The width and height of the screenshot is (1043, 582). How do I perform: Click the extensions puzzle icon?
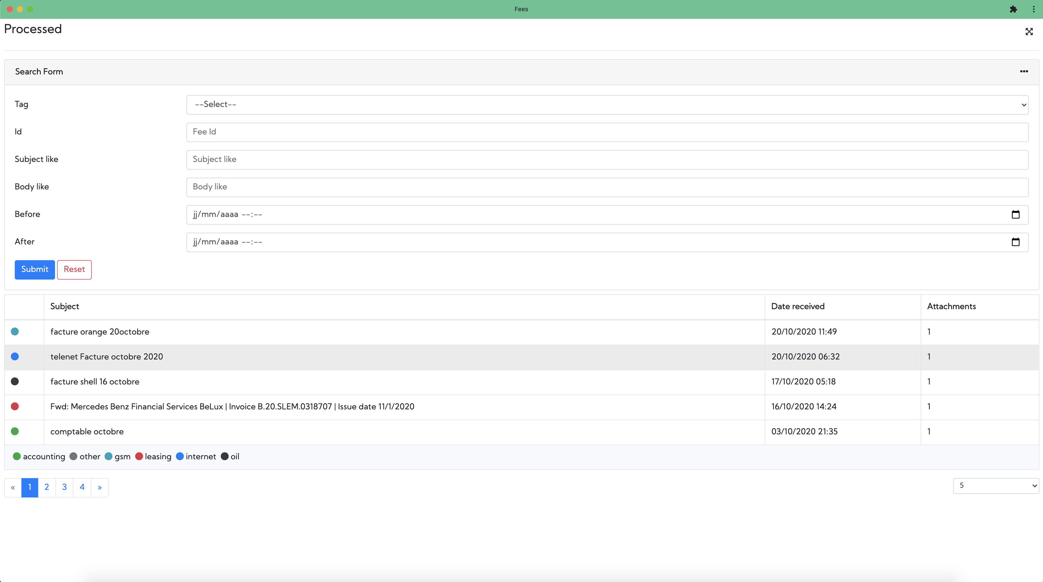1013,9
